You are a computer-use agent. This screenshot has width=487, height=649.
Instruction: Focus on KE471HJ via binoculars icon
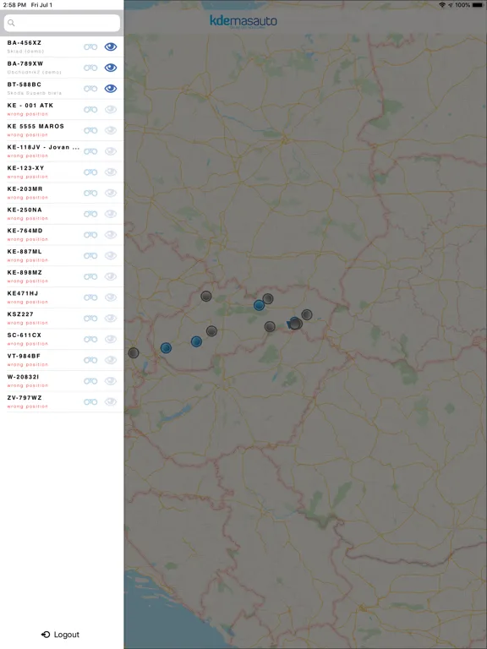[90, 297]
